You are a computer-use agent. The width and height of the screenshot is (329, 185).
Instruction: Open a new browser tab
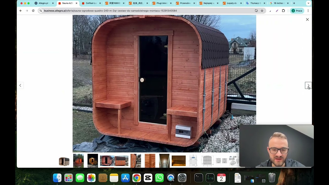pos(294,3)
